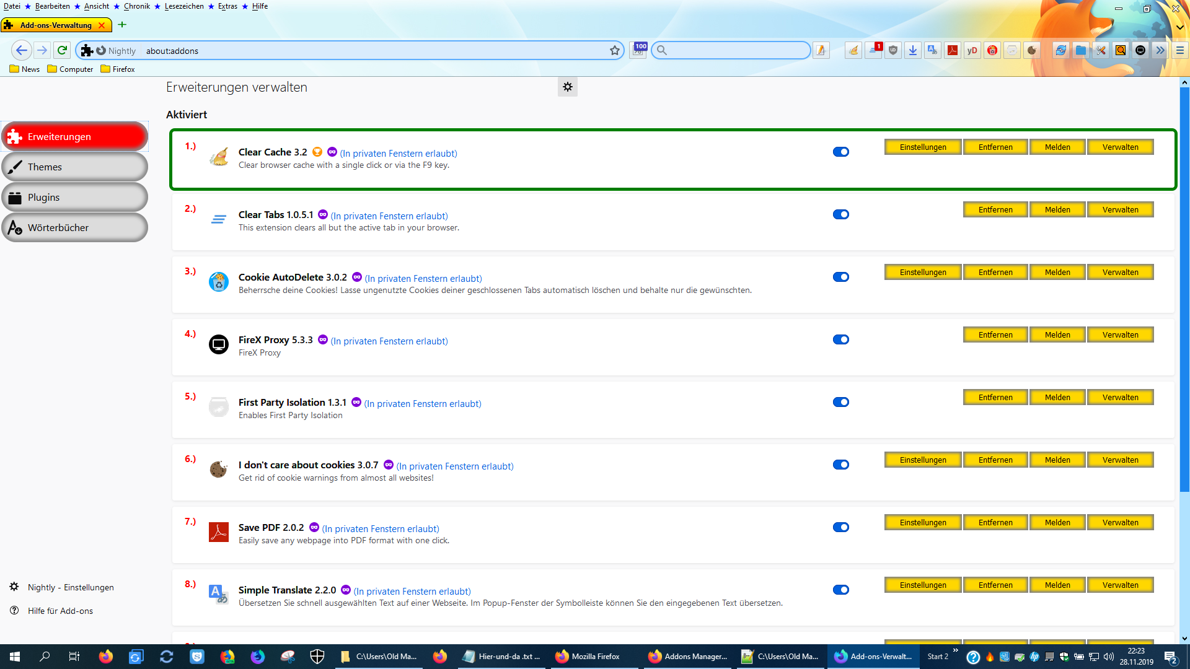The height and width of the screenshot is (669, 1190).
Task: Expand the toolbar overflow chevron
Action: [x=1160, y=51]
